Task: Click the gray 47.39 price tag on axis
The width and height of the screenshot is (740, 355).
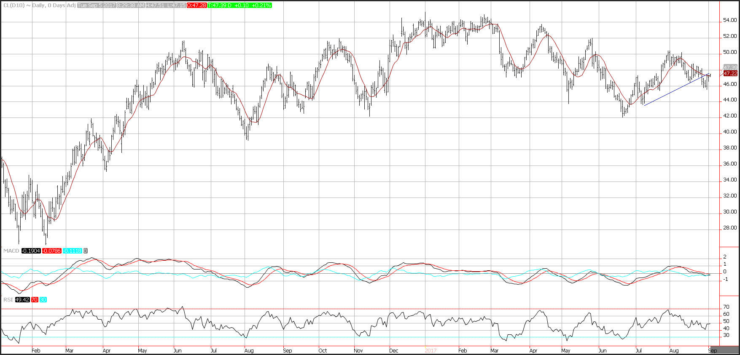Action: pos(730,67)
